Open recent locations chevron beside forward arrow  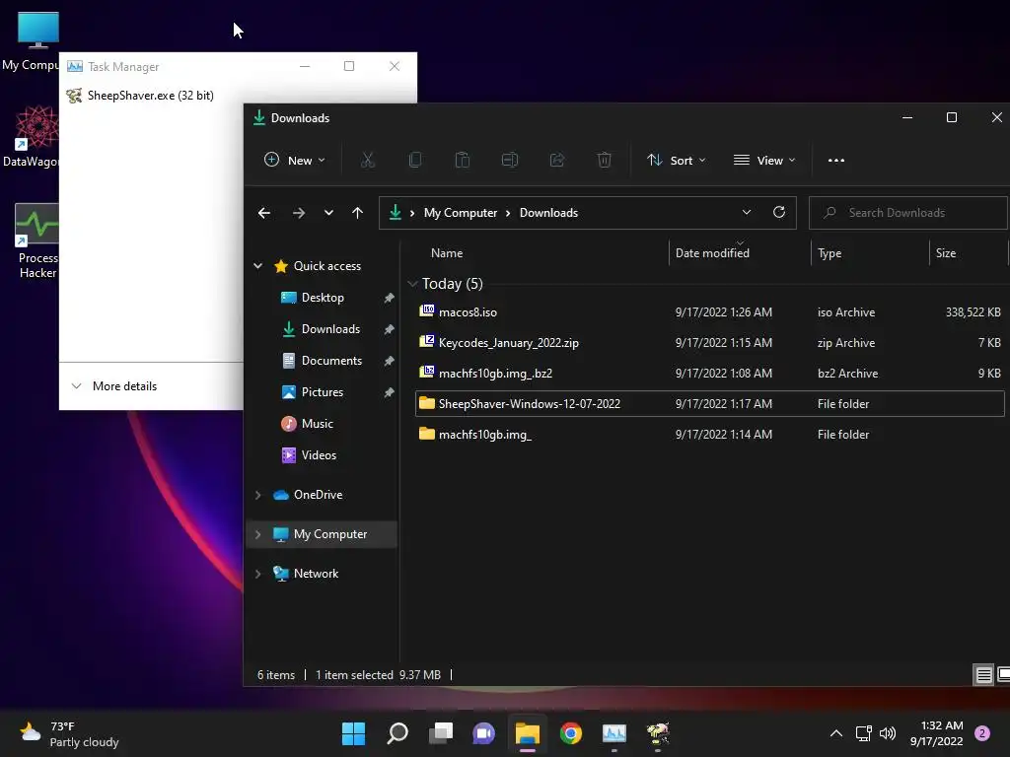click(x=328, y=213)
